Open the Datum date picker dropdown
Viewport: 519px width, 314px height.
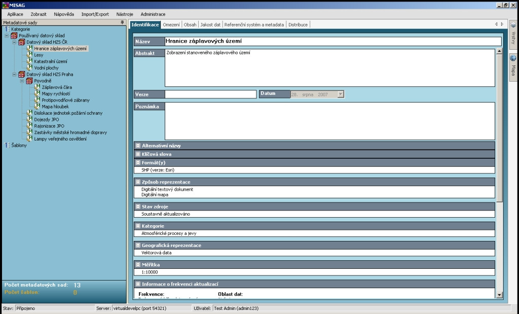(341, 94)
